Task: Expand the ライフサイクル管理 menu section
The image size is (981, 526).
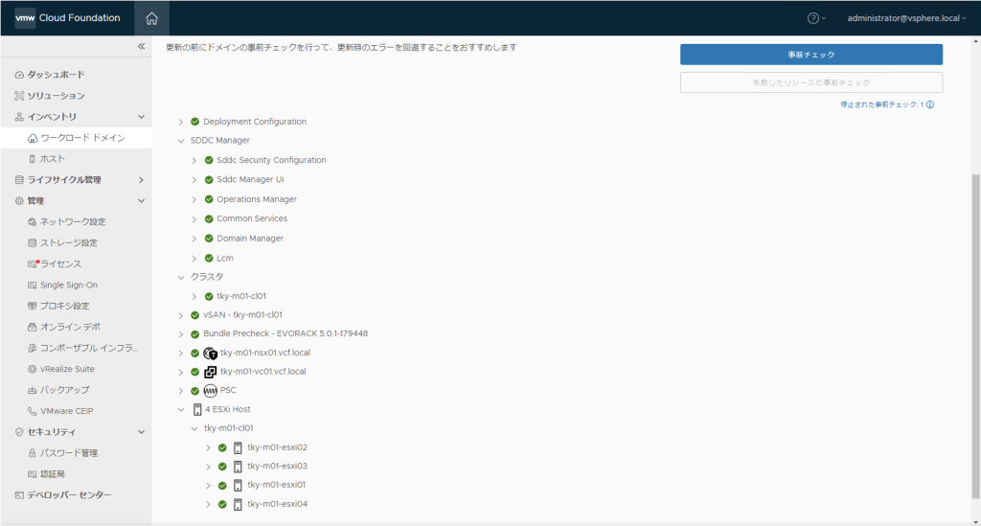Action: click(x=142, y=180)
